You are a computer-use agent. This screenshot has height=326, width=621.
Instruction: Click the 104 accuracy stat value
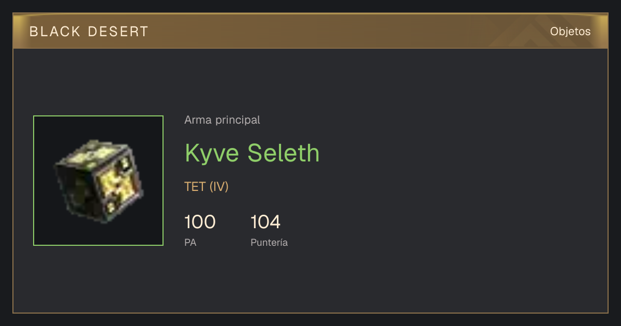(x=265, y=222)
